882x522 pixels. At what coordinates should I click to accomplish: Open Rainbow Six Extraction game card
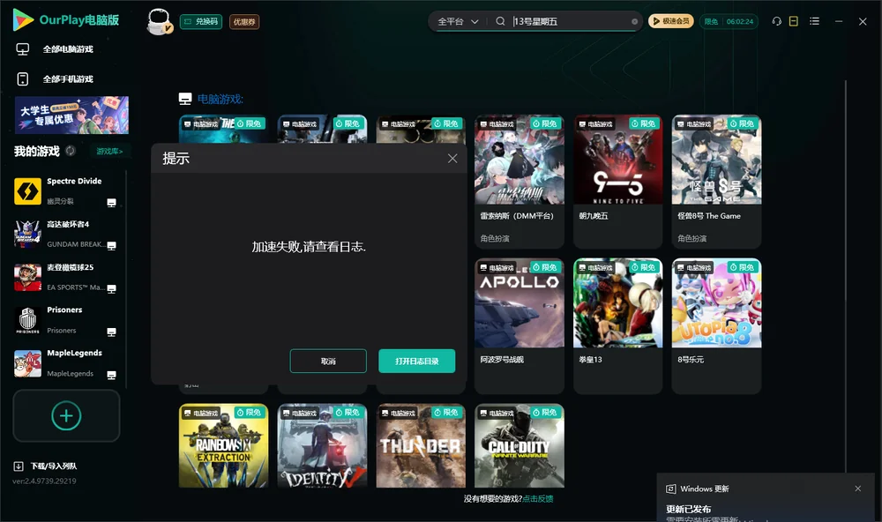223,445
